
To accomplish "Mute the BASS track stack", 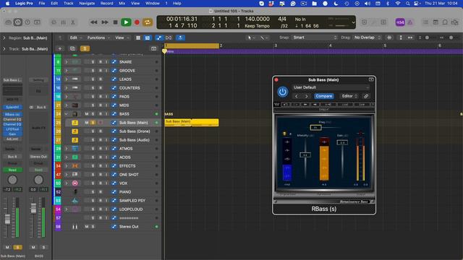I will pos(87,114).
